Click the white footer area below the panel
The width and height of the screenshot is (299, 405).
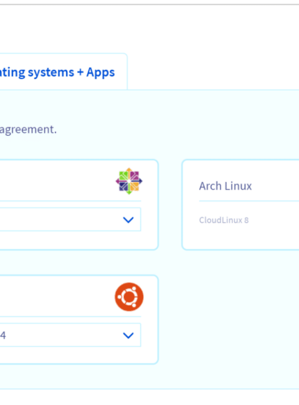(149, 398)
